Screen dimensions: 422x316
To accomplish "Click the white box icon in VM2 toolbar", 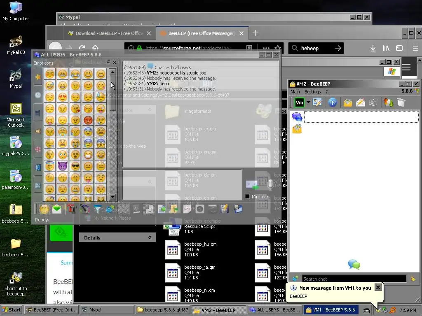I will click(x=401, y=102).
